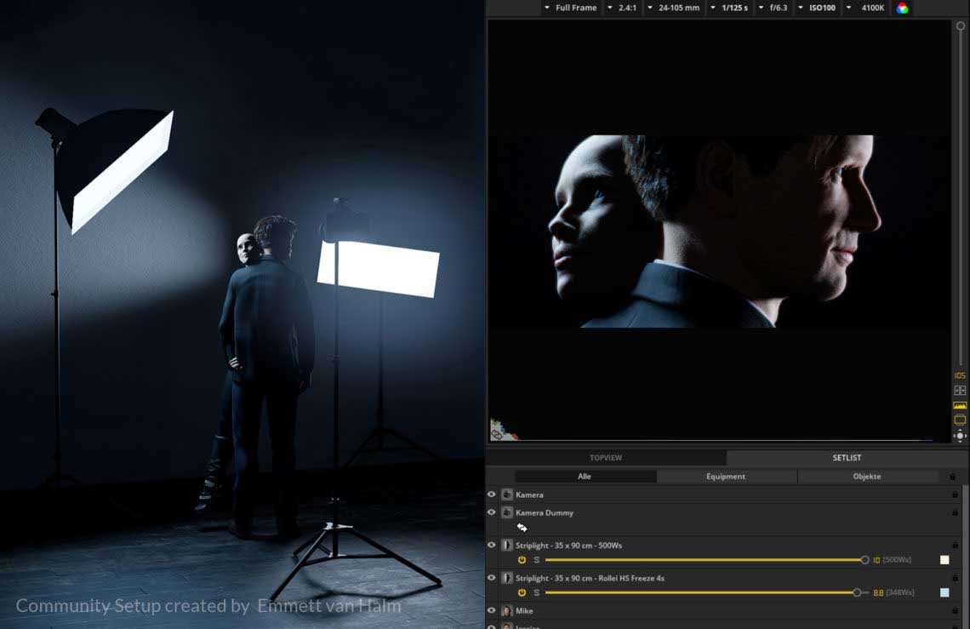Hide the Kamera item with eye icon

point(492,495)
